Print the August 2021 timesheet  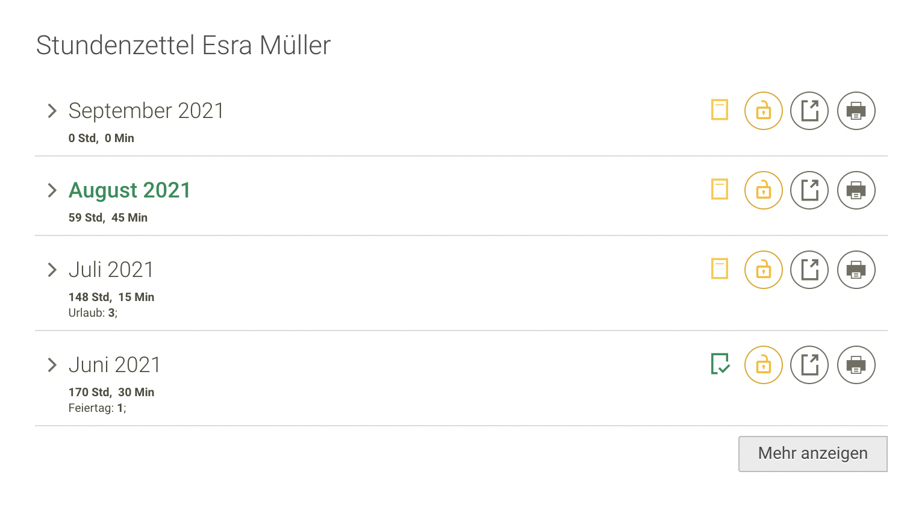pyautogui.click(x=856, y=190)
